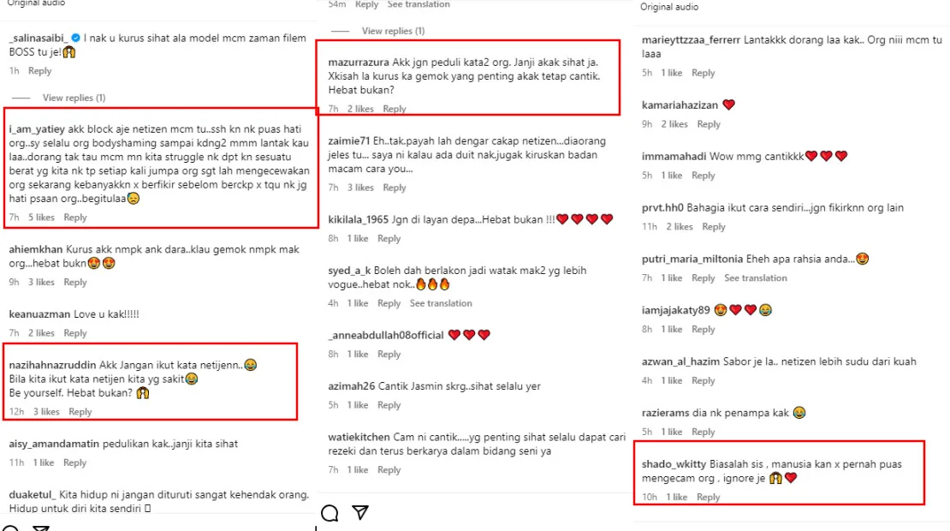See translation of putri_maria_miltonia comment

pyautogui.click(x=755, y=278)
